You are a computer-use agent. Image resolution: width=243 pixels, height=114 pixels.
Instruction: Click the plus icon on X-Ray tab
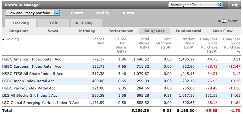pos(77,23)
